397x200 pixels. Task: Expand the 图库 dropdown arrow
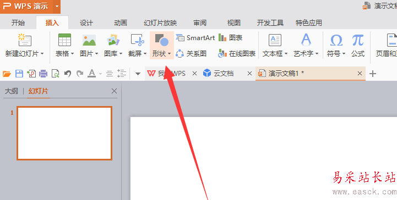point(121,53)
